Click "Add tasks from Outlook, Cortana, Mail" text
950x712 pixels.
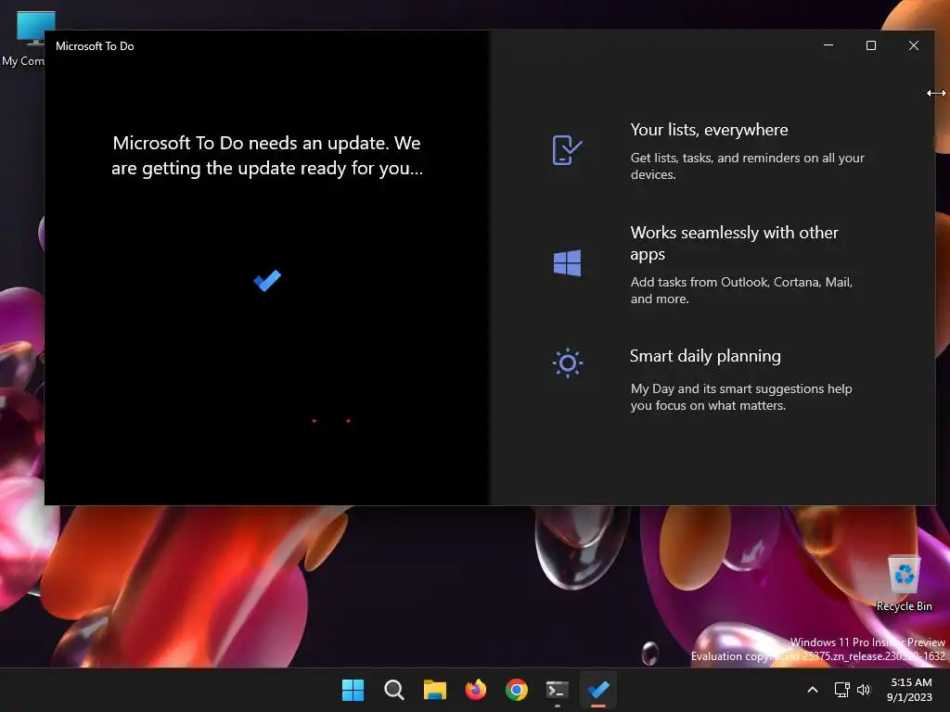tap(741, 290)
